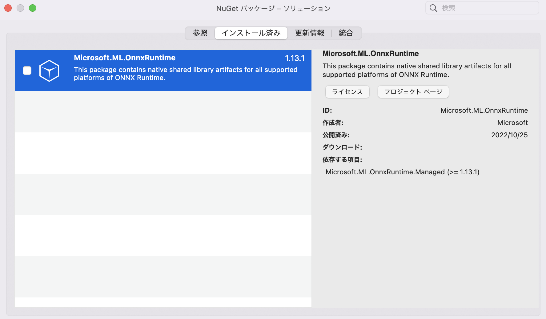Select the インストール済み tab
The image size is (546, 319).
[251, 33]
